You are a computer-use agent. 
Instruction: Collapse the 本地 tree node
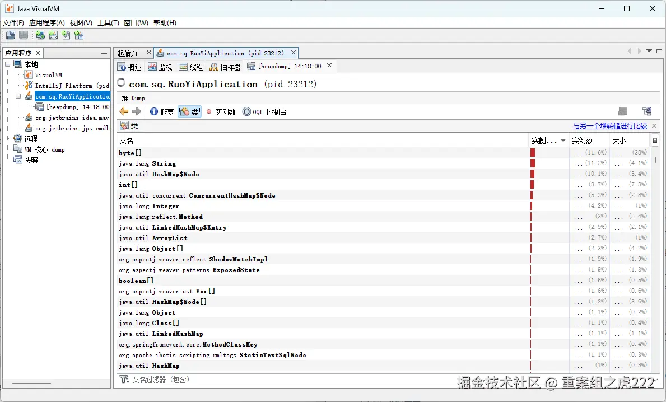pos(8,64)
